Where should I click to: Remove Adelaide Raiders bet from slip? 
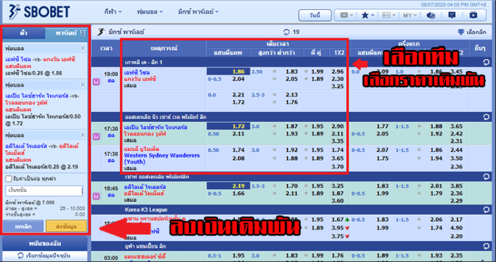pyautogui.click(x=82, y=135)
